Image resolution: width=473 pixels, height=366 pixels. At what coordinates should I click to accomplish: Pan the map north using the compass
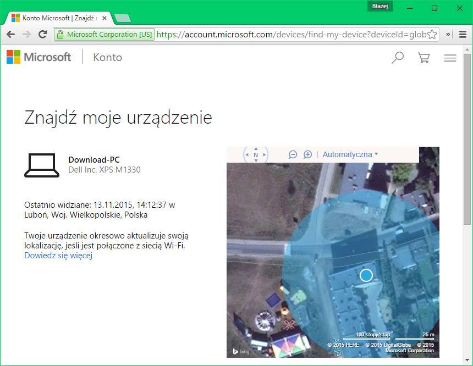256,148
